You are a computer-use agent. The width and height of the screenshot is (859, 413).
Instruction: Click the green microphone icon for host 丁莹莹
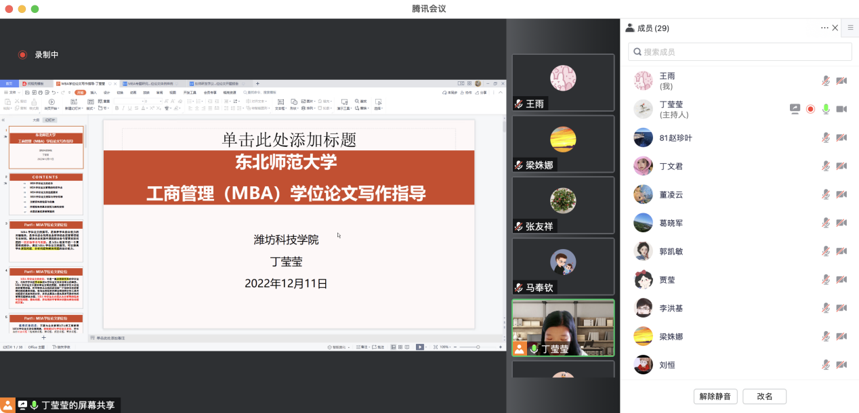coord(826,109)
